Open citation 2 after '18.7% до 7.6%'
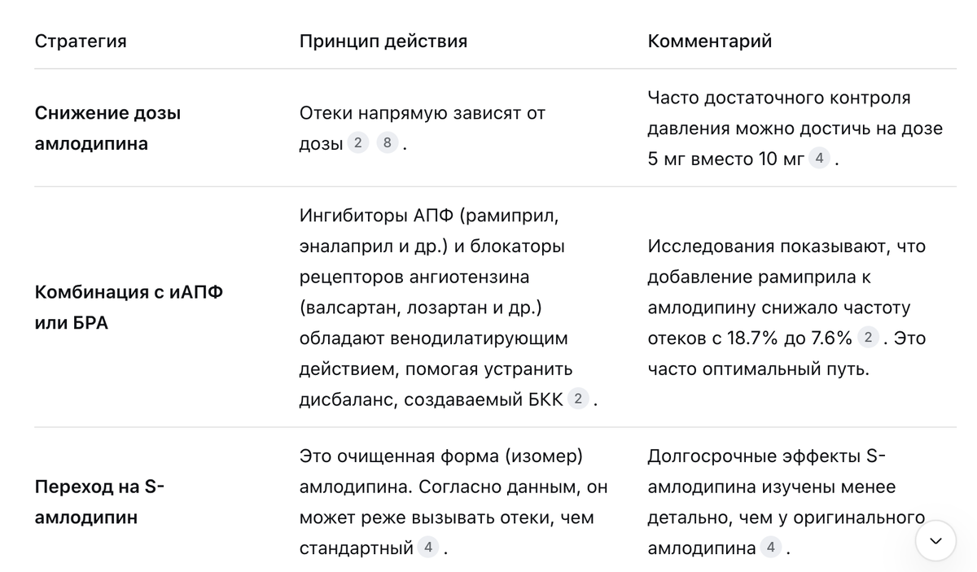977x572 pixels. (x=869, y=338)
